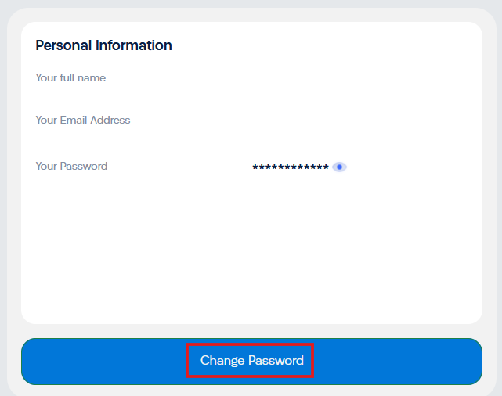Viewport: 502px width, 396px height.
Task: Click the Personal Information heading
Action: pyautogui.click(x=103, y=45)
